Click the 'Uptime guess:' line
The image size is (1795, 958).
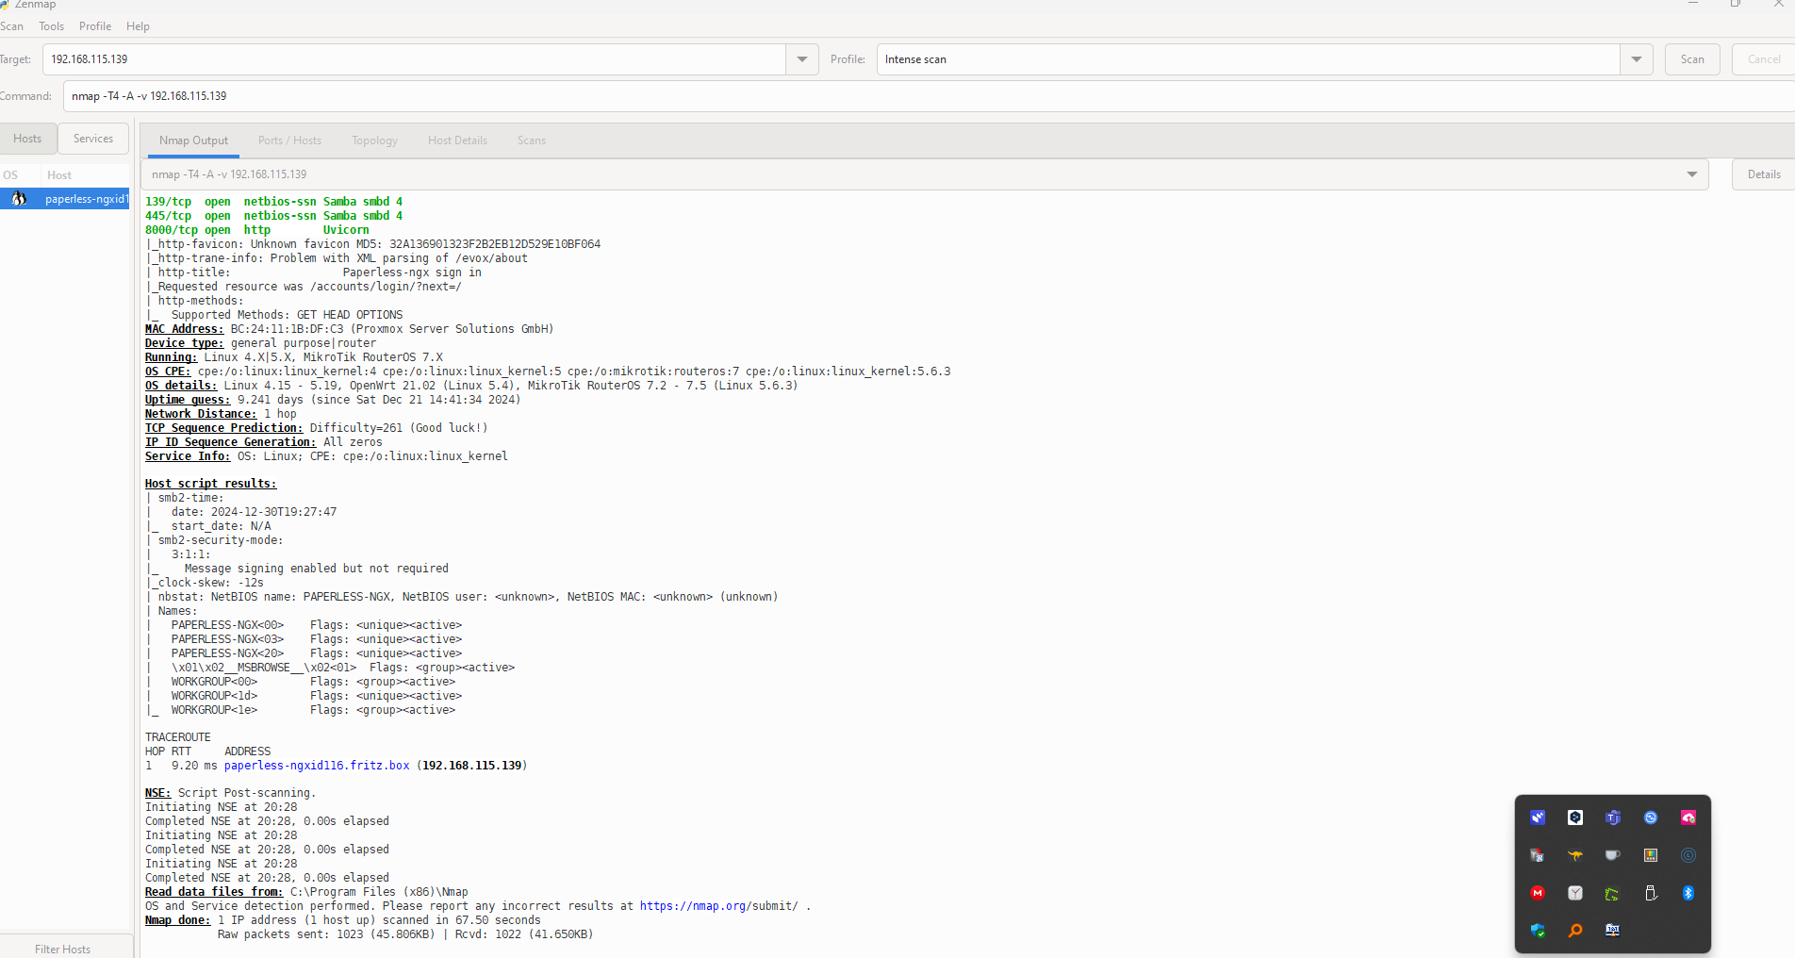click(333, 400)
